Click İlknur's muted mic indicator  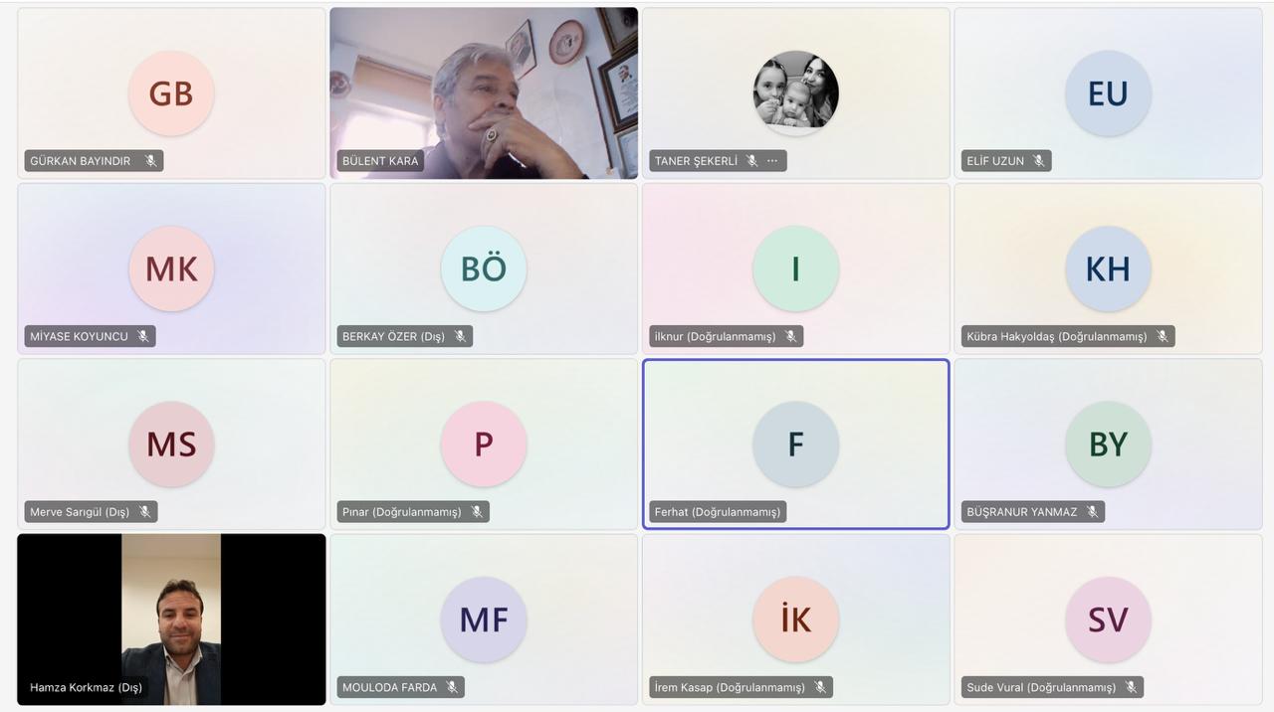790,336
